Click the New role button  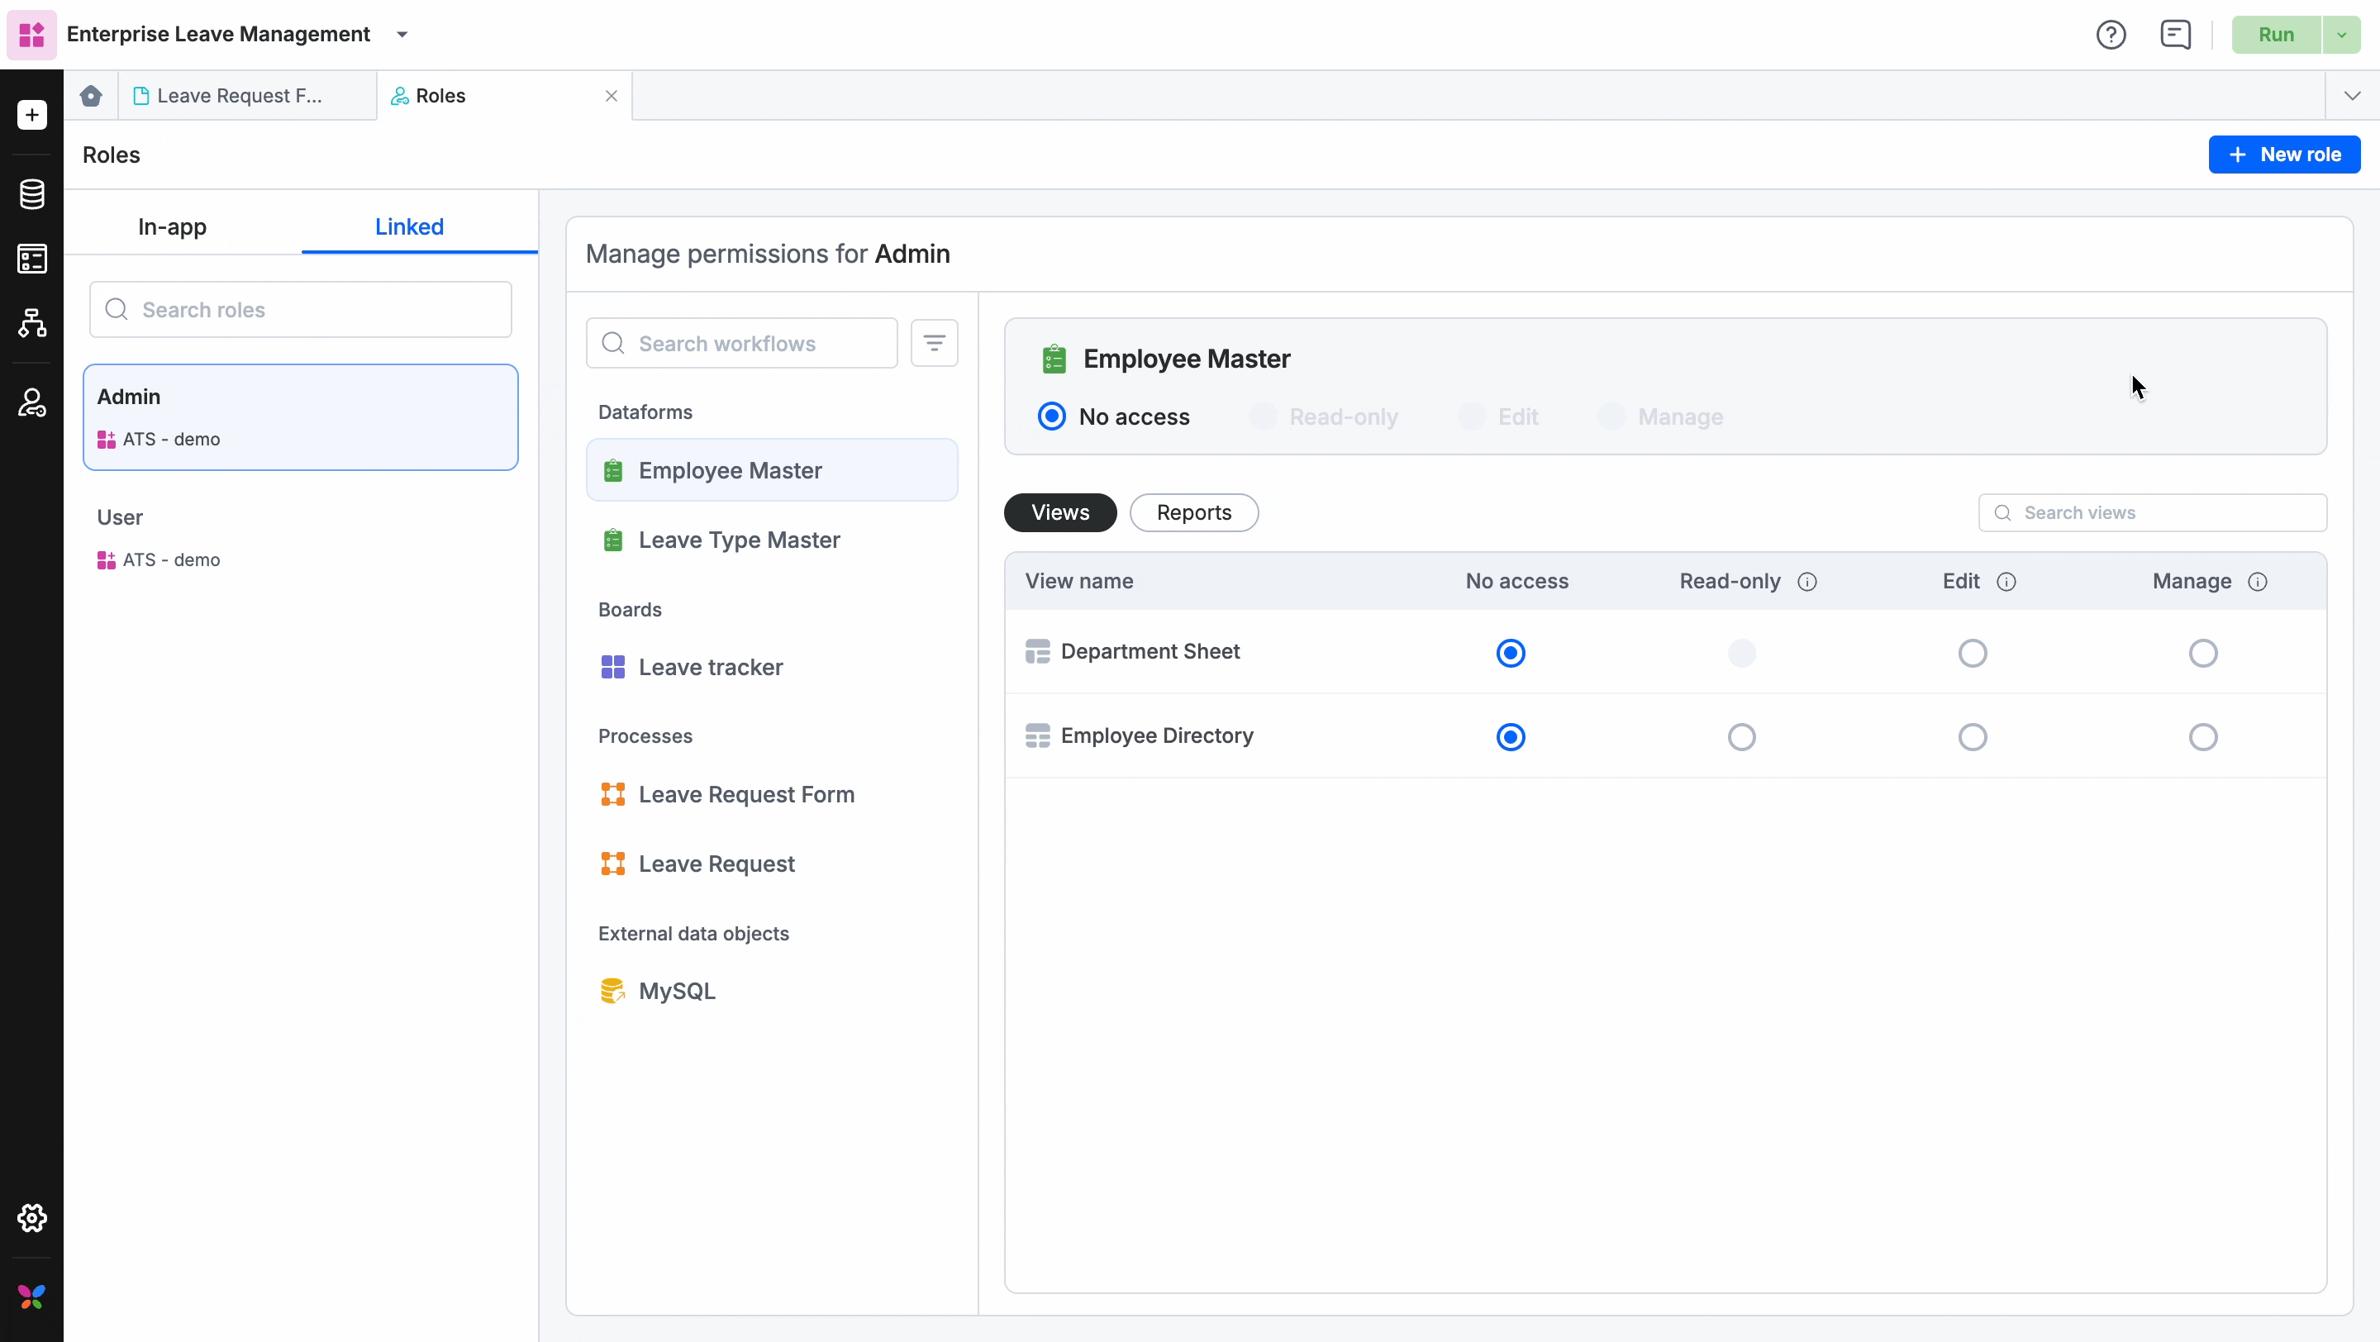(2284, 155)
